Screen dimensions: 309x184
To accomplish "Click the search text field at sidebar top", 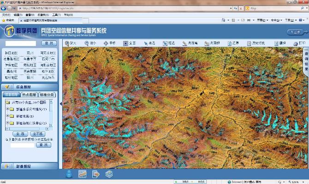I will tap(20, 43).
